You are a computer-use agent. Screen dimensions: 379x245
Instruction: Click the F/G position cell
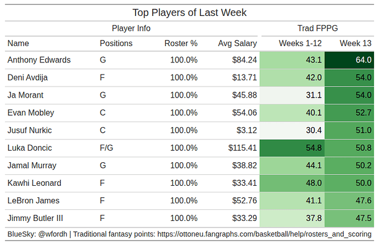point(106,148)
